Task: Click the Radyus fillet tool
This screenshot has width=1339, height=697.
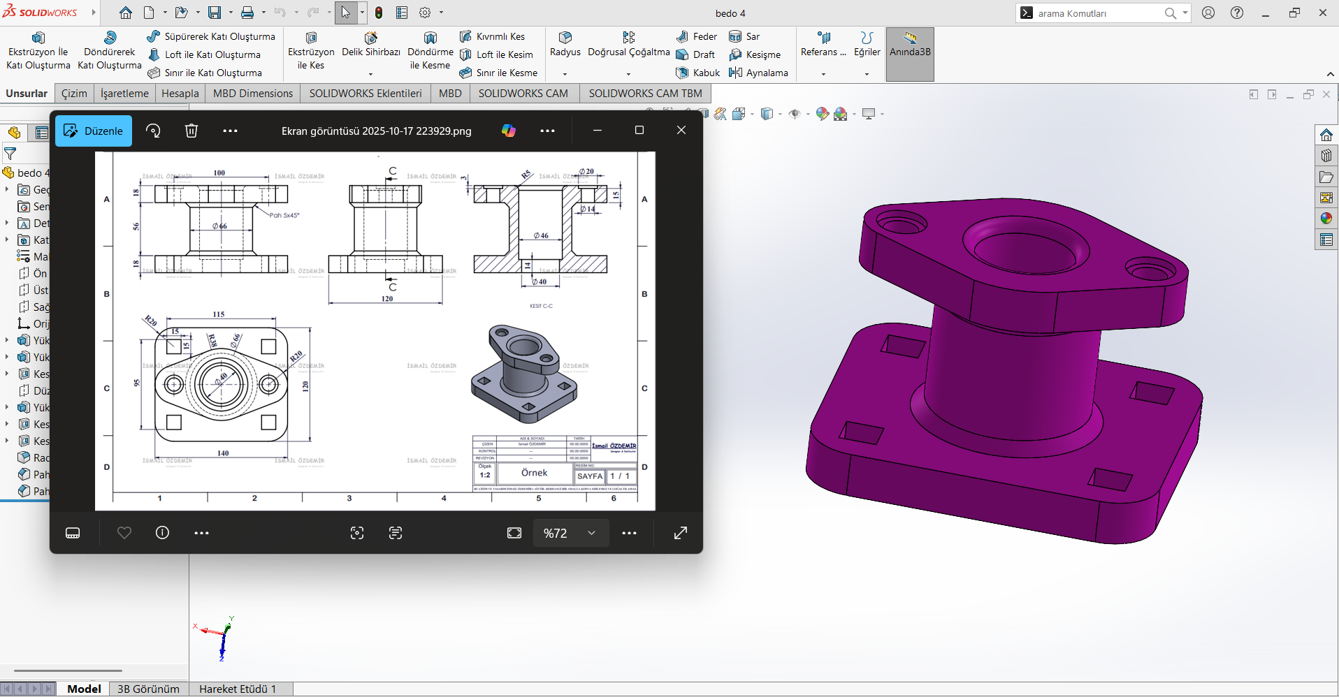Action: click(x=565, y=44)
